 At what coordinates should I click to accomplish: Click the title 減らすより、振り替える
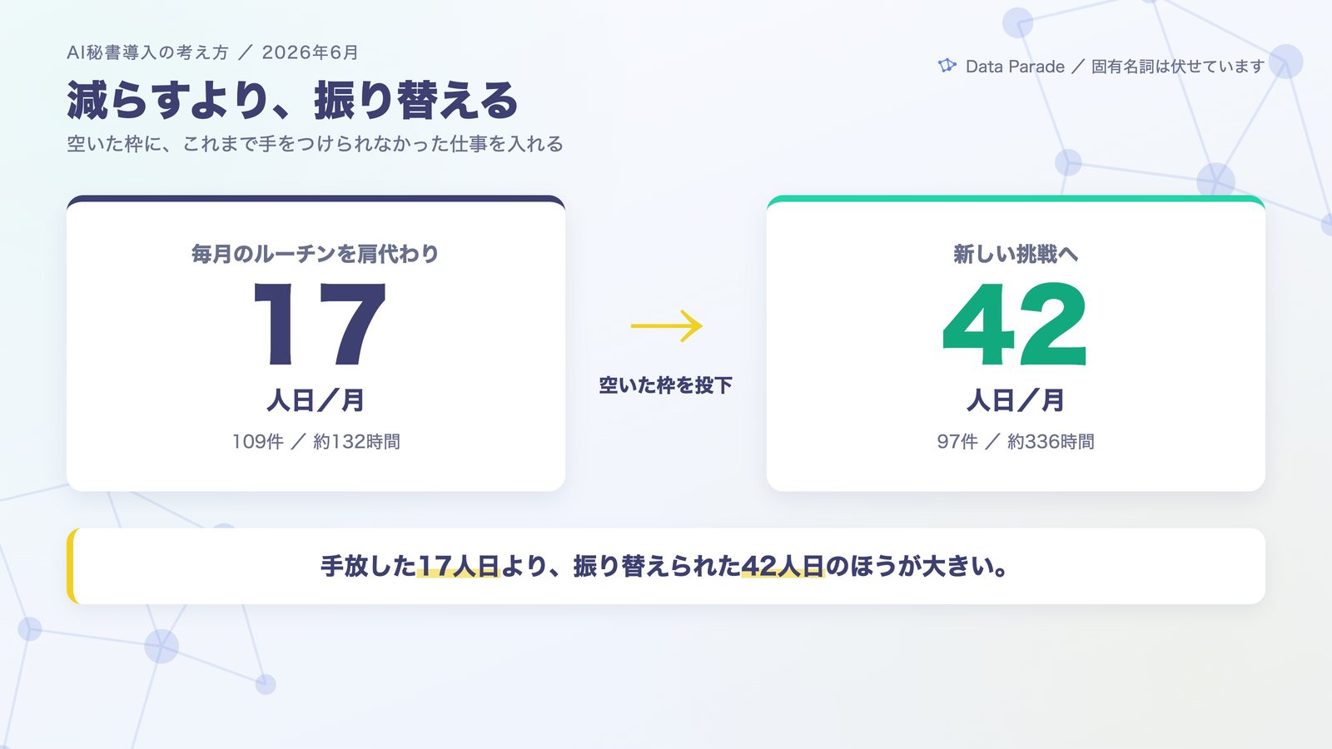pyautogui.click(x=292, y=101)
